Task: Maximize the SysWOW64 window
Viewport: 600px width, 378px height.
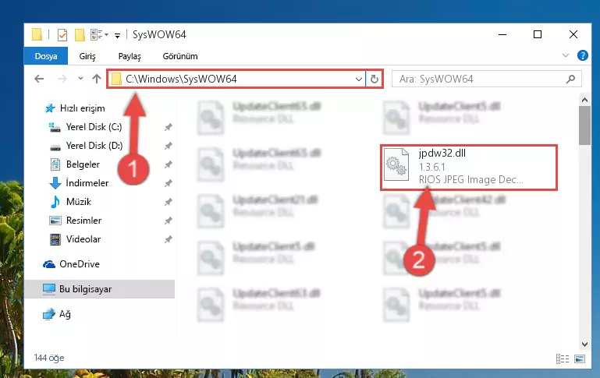Action: pos(538,34)
